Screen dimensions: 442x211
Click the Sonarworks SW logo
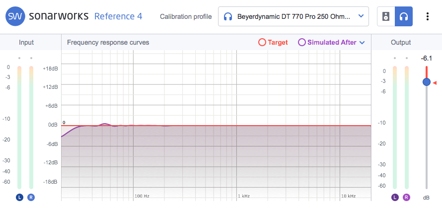[15, 16]
